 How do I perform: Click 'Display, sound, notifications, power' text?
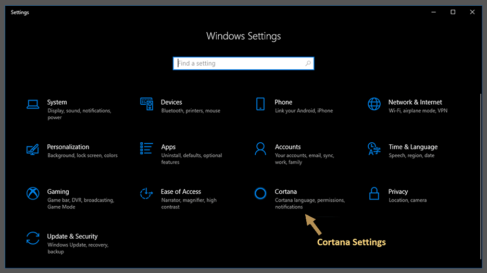[79, 114]
